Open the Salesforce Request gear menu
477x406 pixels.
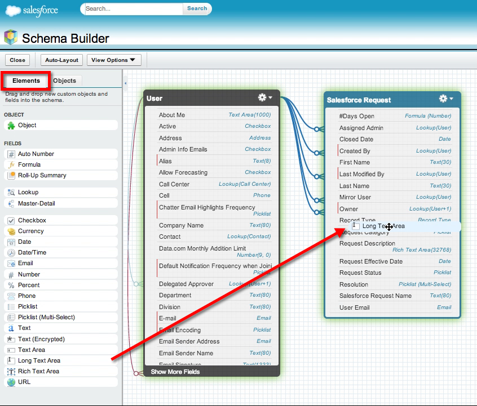click(x=446, y=99)
